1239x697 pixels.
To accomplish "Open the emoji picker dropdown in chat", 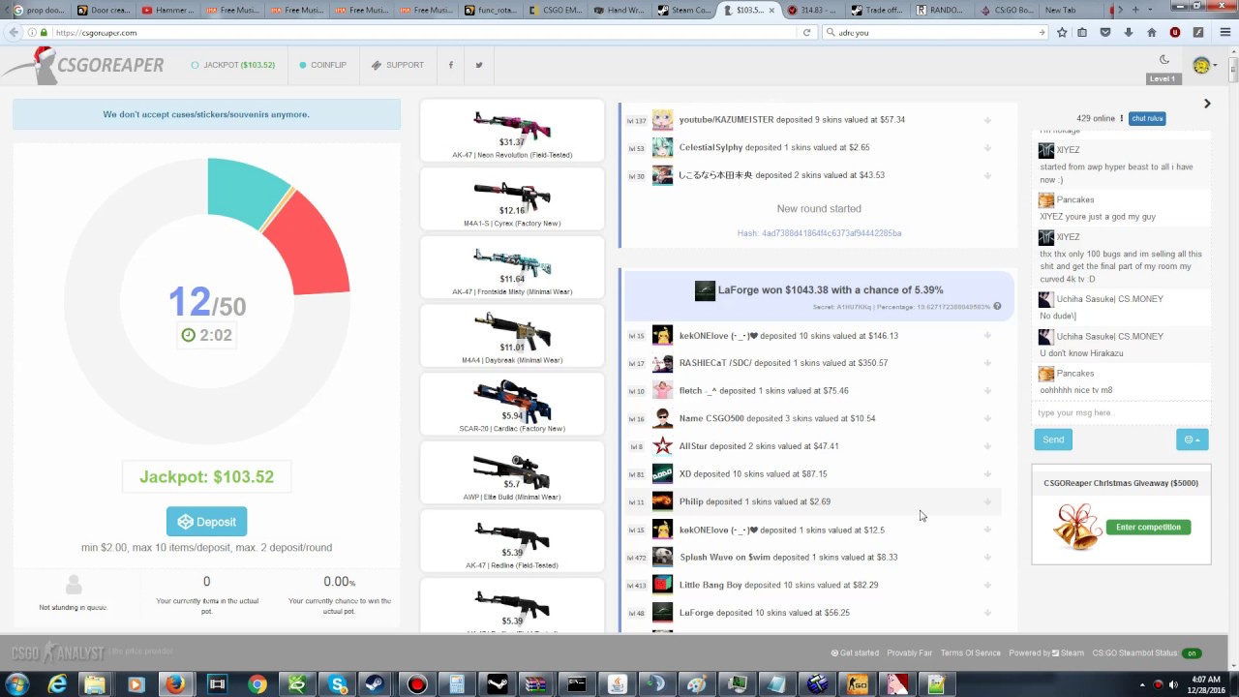I will click(x=1193, y=439).
